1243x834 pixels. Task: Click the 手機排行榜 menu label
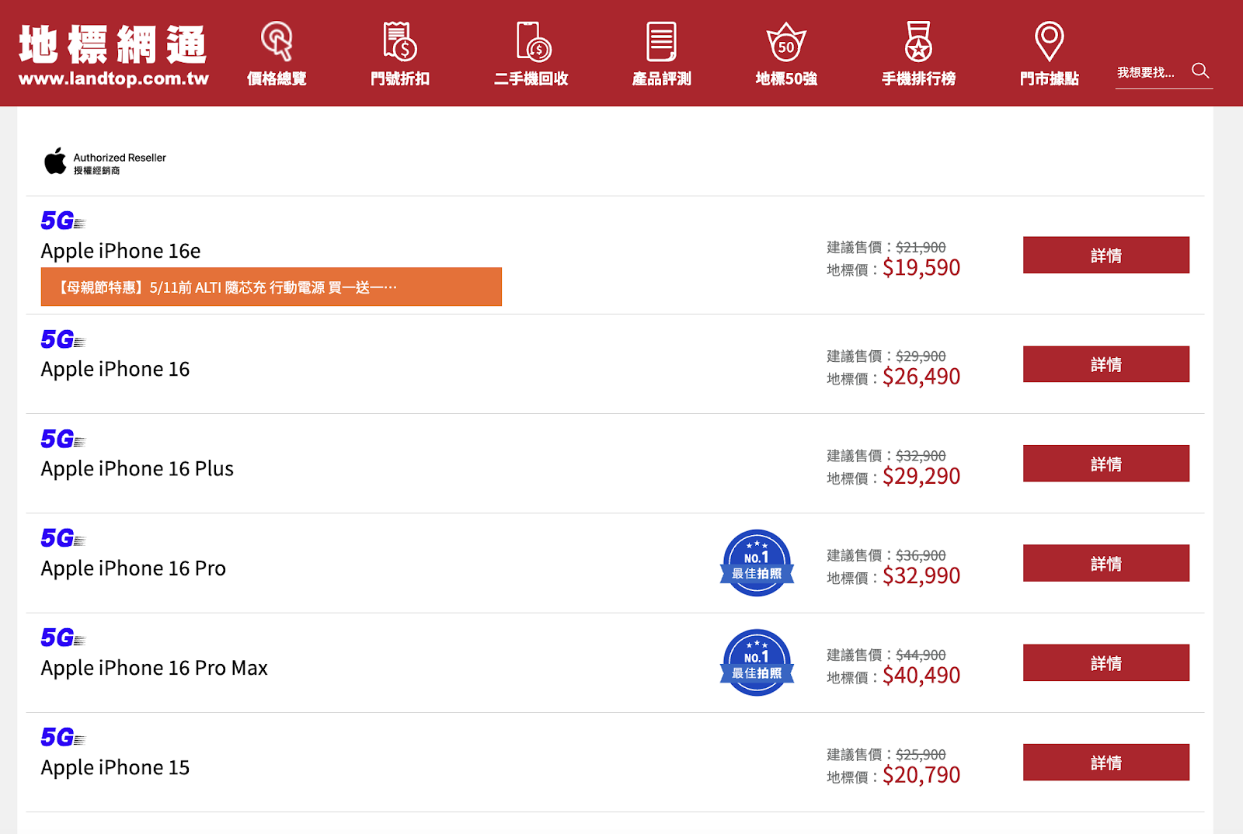coord(918,78)
